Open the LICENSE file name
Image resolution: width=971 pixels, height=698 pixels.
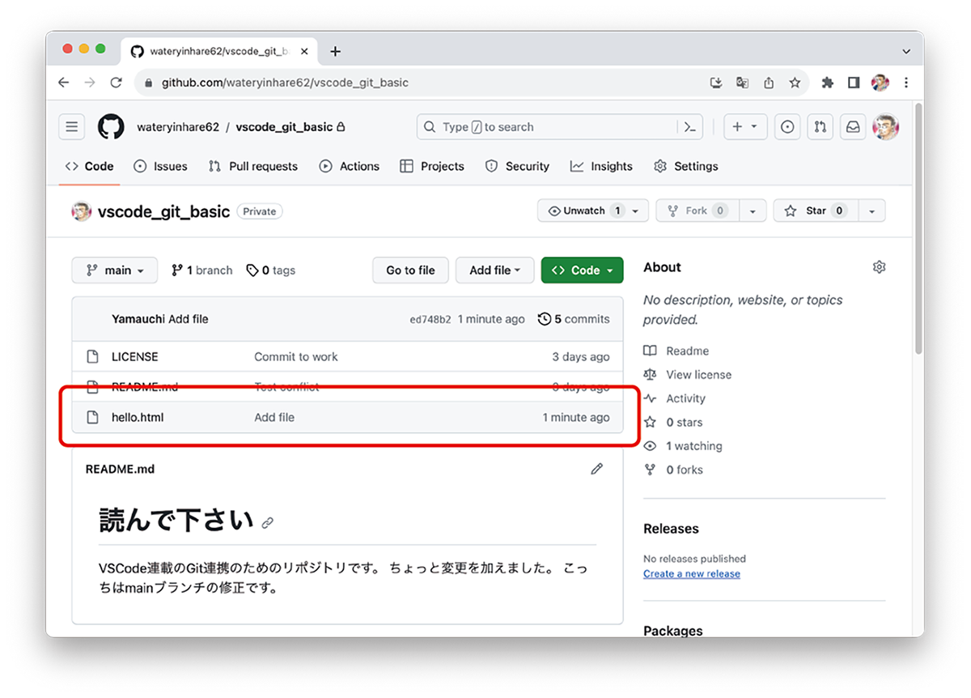[x=135, y=357]
